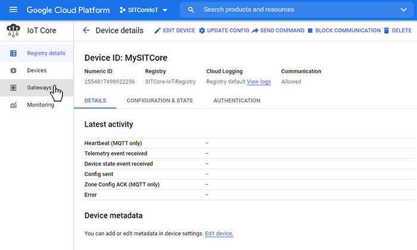
Task: Open Gateways in the sidebar
Action: (x=37, y=87)
